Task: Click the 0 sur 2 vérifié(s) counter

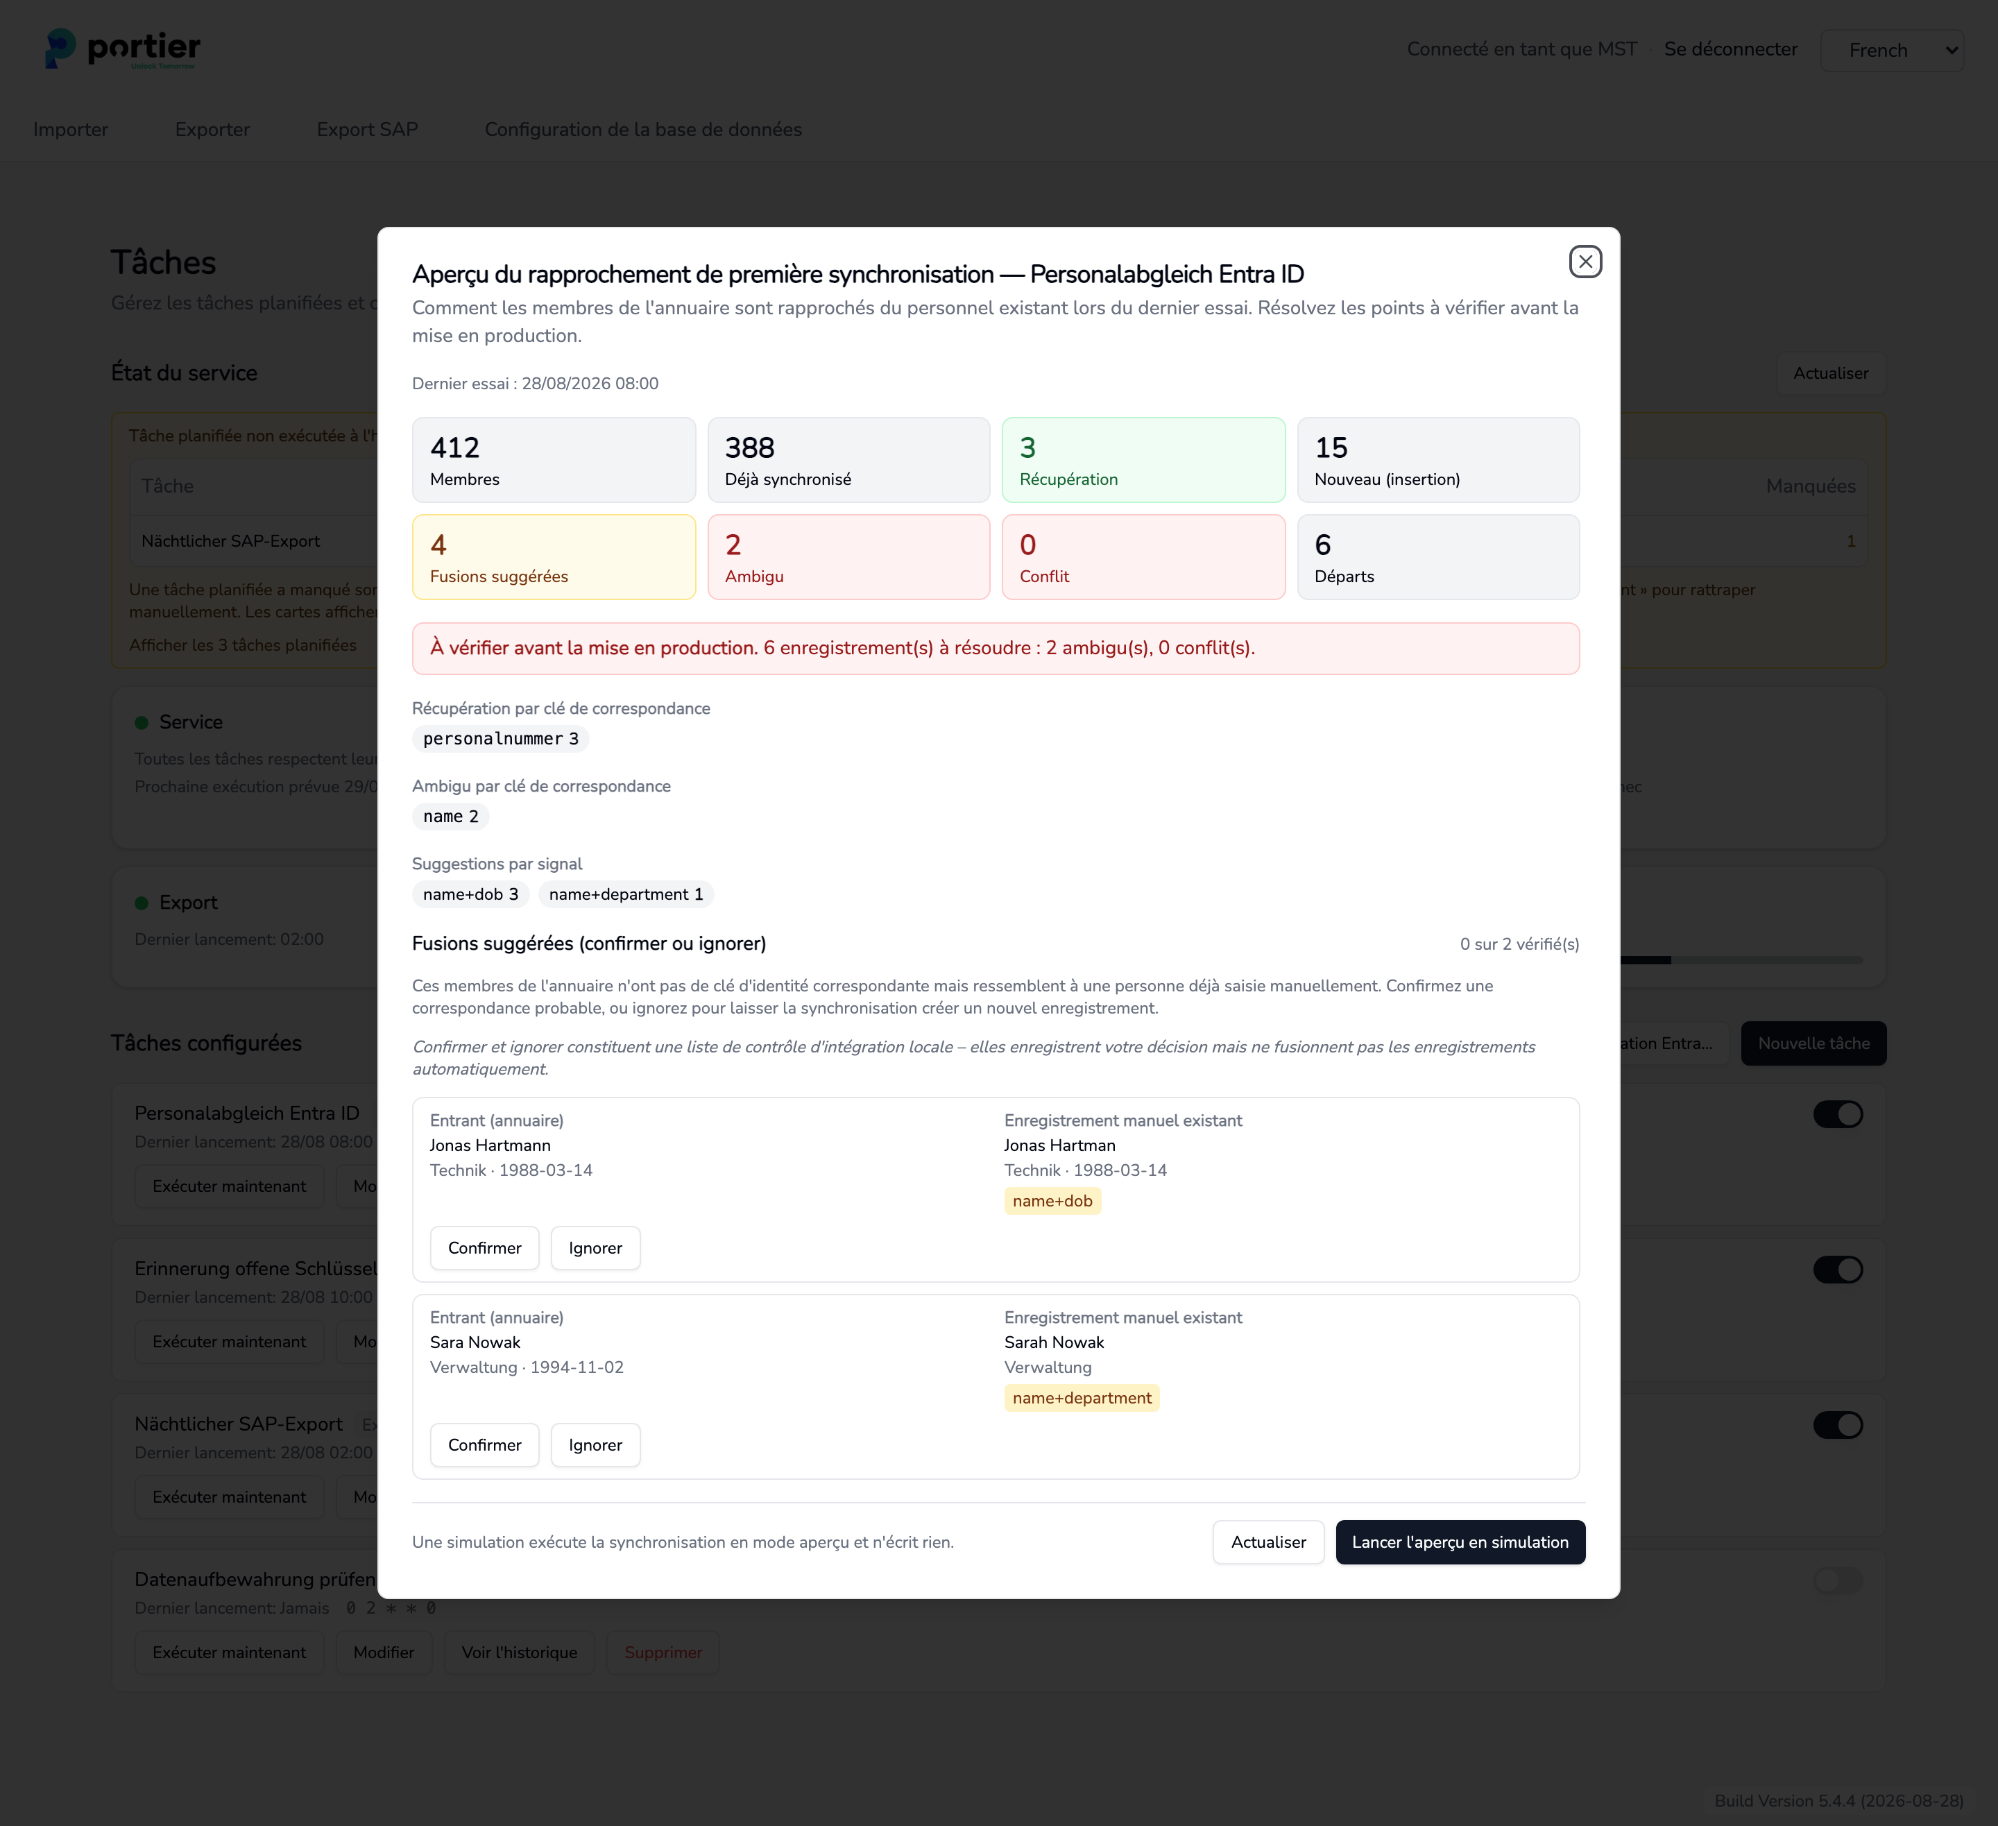Action: click(1519, 945)
